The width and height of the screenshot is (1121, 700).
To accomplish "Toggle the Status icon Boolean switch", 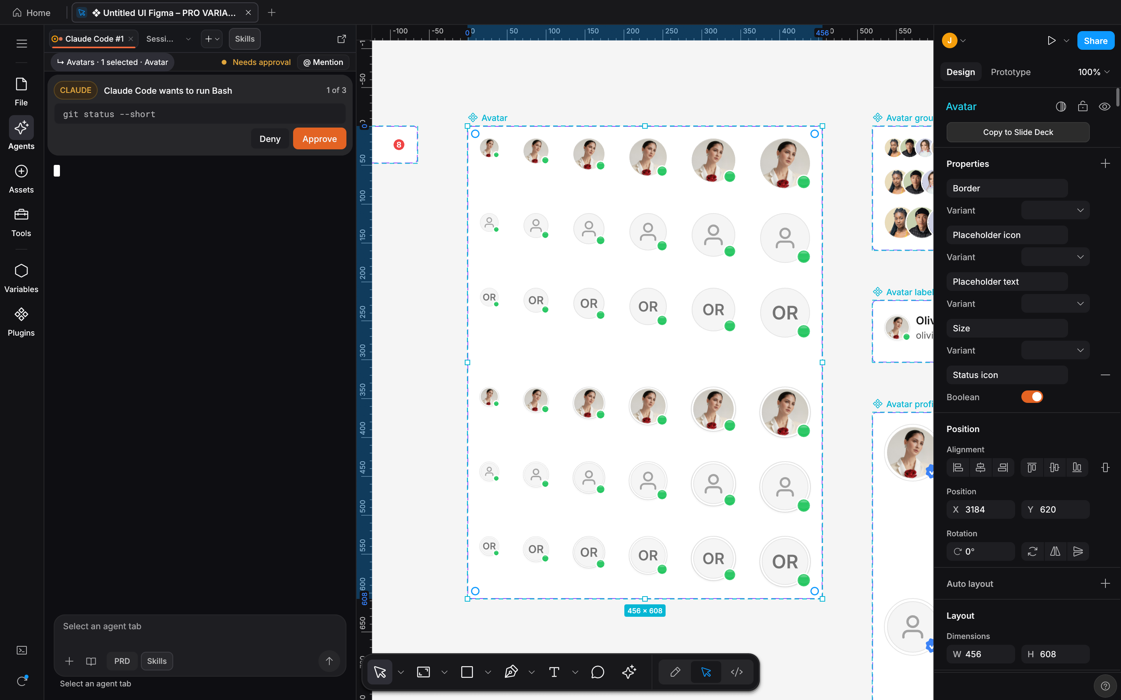I will [1032, 397].
